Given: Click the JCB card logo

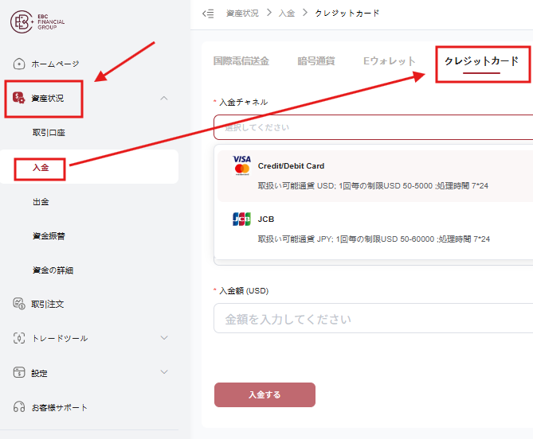Looking at the screenshot, I should point(241,219).
